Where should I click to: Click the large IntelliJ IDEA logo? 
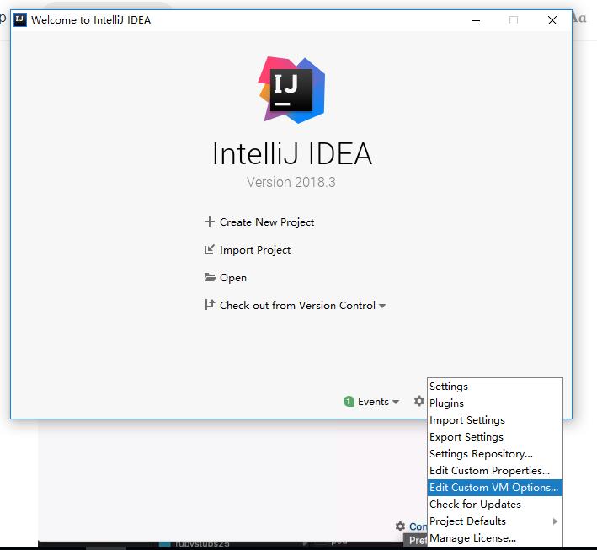click(292, 90)
